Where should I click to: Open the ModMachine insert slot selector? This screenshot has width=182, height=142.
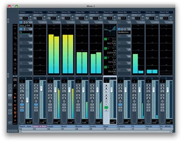click(124, 32)
